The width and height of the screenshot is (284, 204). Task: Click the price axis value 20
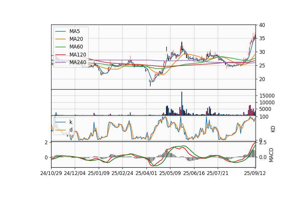262,79
